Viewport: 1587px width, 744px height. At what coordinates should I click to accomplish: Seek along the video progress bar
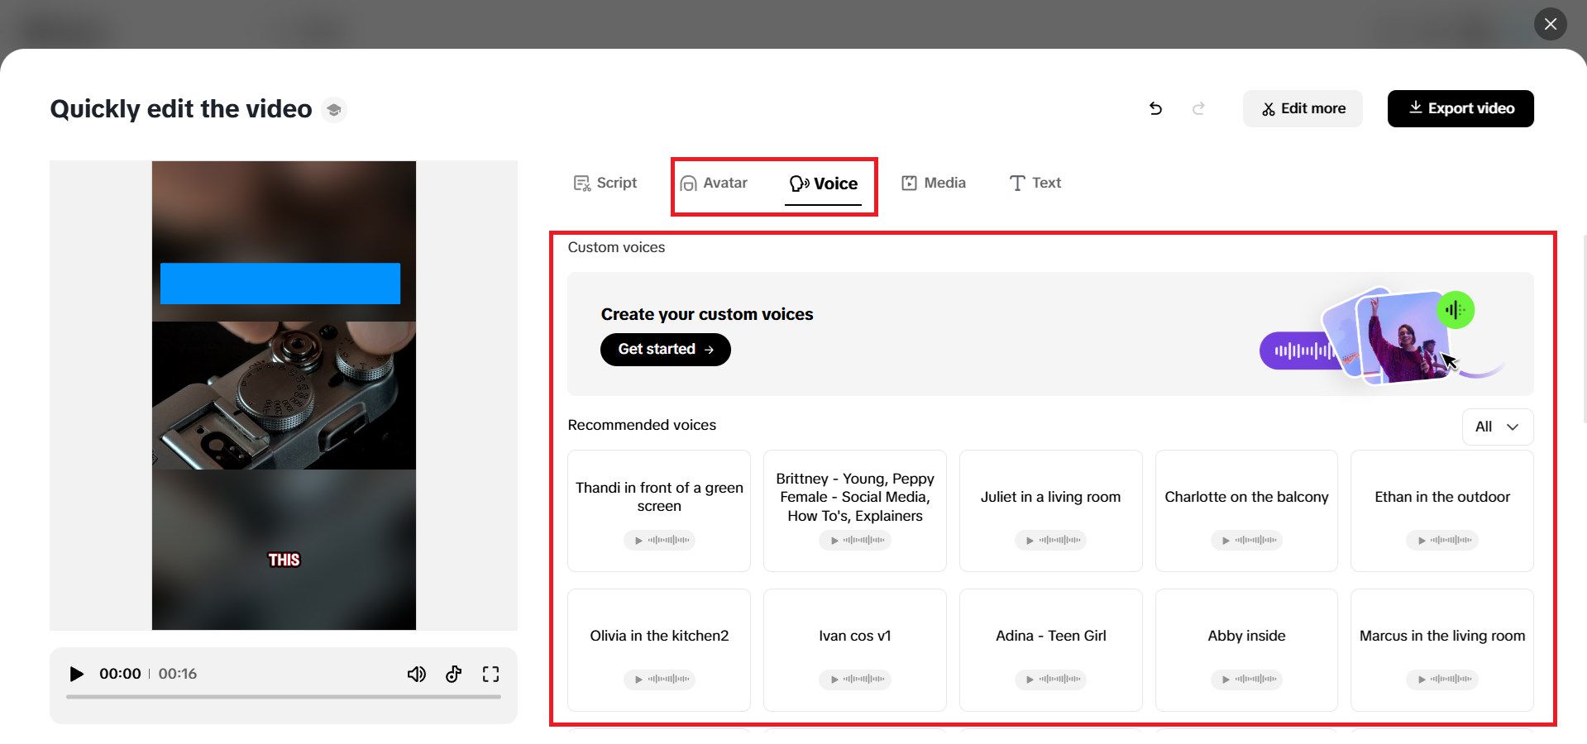pos(284,697)
